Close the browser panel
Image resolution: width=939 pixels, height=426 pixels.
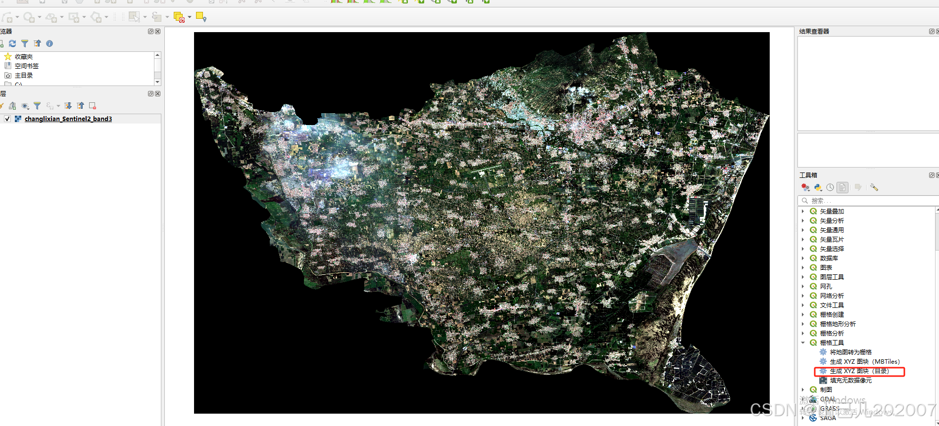click(x=157, y=31)
